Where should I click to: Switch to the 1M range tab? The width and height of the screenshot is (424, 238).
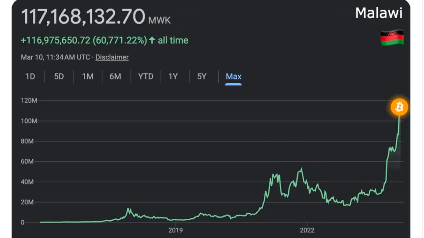point(88,77)
